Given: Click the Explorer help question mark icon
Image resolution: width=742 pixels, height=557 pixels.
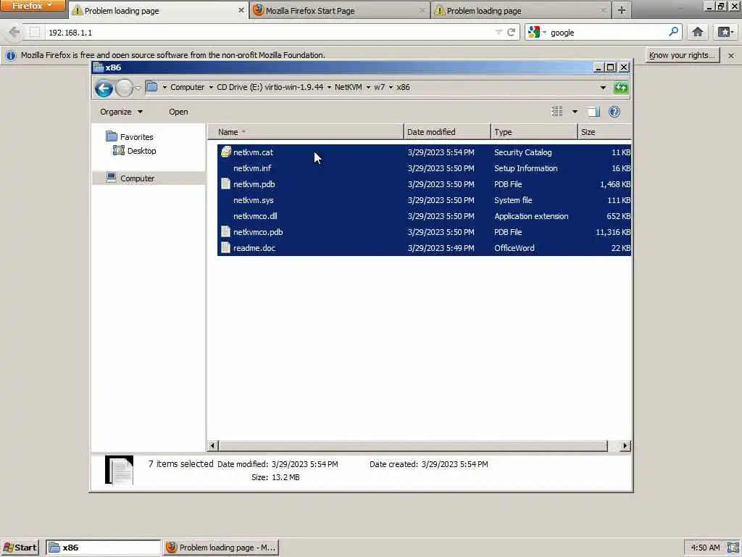Looking at the screenshot, I should click(x=614, y=112).
